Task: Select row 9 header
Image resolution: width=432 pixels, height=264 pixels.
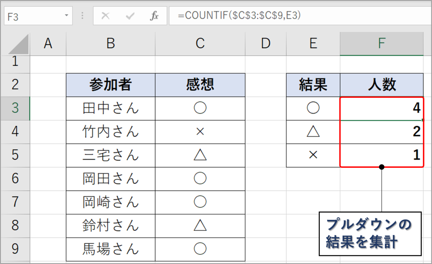Action: coord(15,249)
